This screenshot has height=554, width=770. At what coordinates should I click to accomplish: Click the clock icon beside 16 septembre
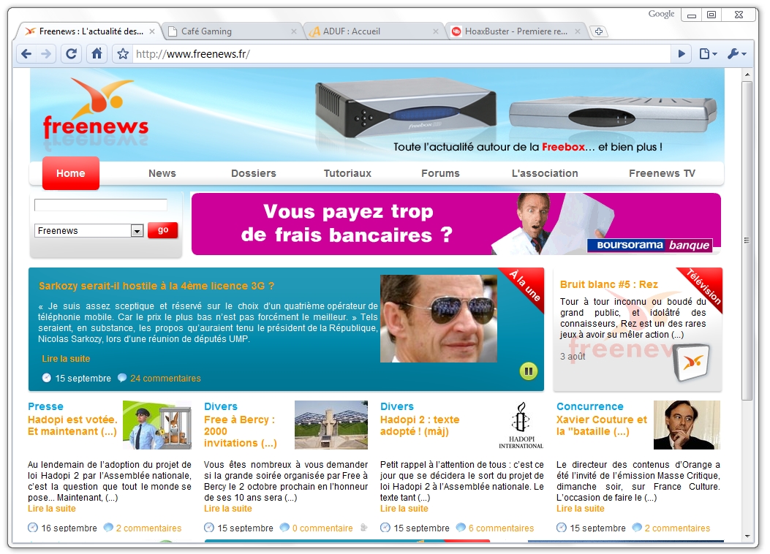tap(33, 528)
